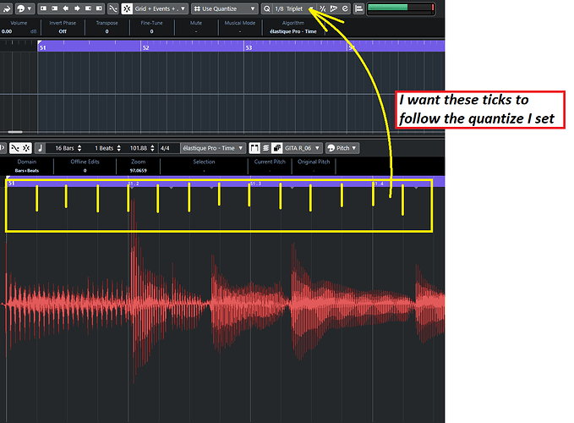The height and width of the screenshot is (423, 574).
Task: Open the Use Quantize grid type dropdown
Action: point(224,8)
